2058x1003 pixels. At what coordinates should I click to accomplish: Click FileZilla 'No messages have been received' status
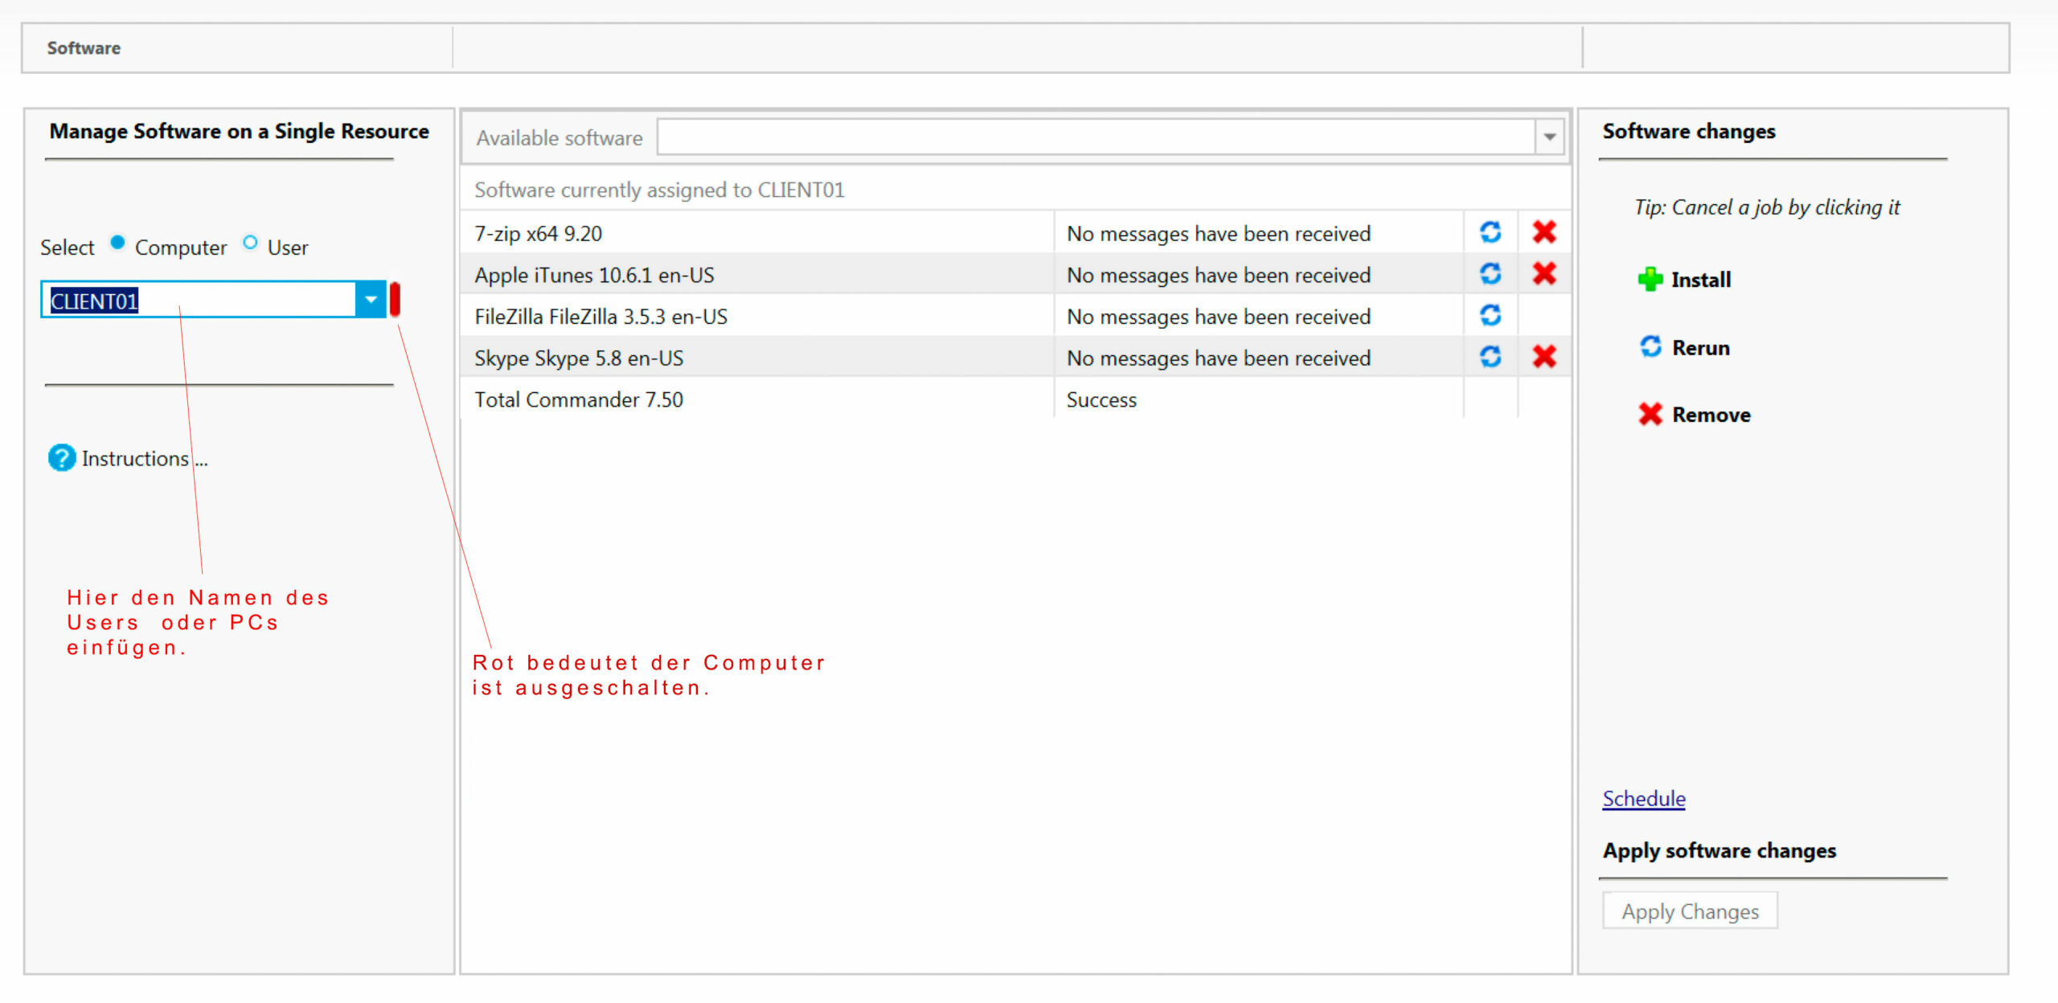(1219, 317)
